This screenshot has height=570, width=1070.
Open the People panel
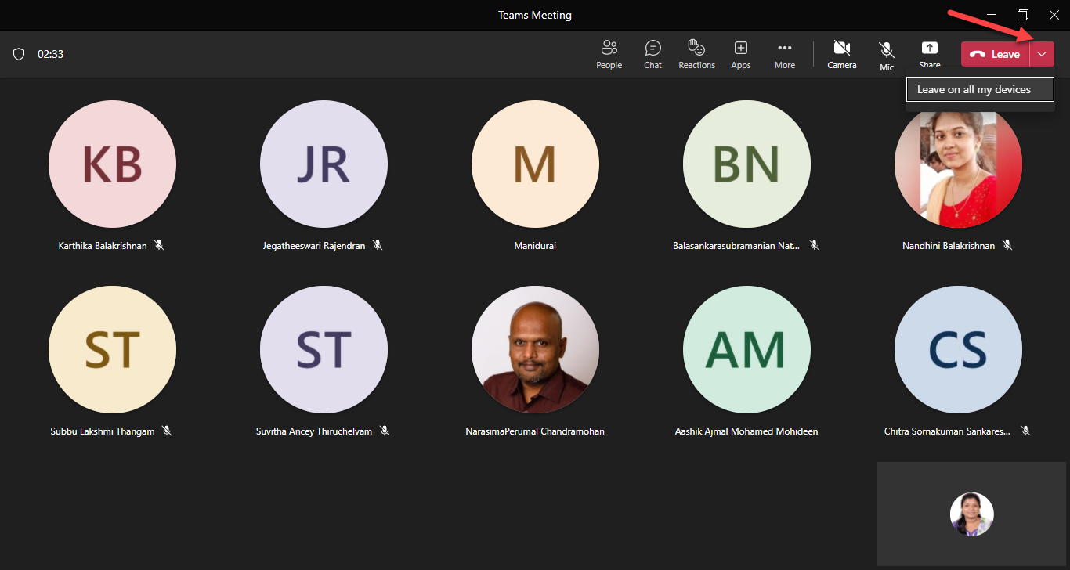click(609, 54)
